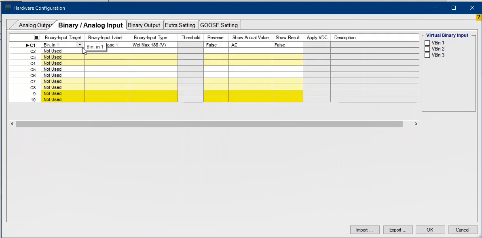482x238 pixels.
Task: Select the Wet Max 188 (V) type cell
Action: 154,45
